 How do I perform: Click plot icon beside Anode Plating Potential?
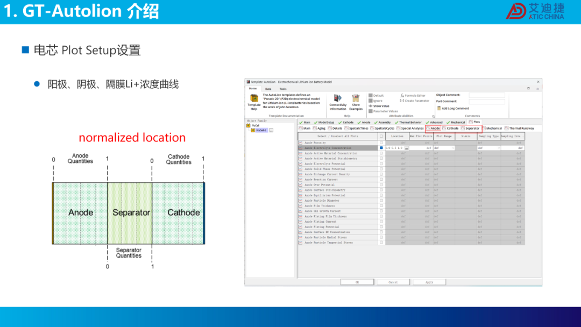[x=301, y=226]
